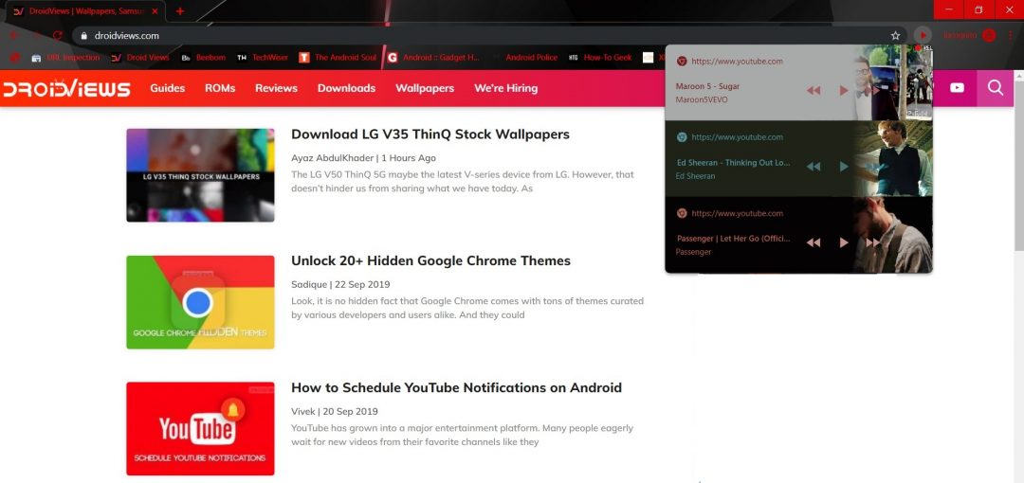This screenshot has width=1024, height=483.
Task: Open the Reviews menu
Action: pos(276,88)
